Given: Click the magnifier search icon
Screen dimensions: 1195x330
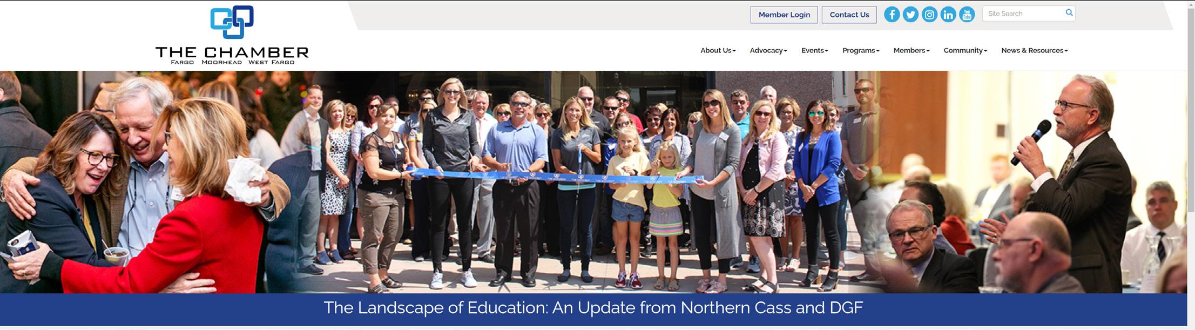Looking at the screenshot, I should 1069,13.
